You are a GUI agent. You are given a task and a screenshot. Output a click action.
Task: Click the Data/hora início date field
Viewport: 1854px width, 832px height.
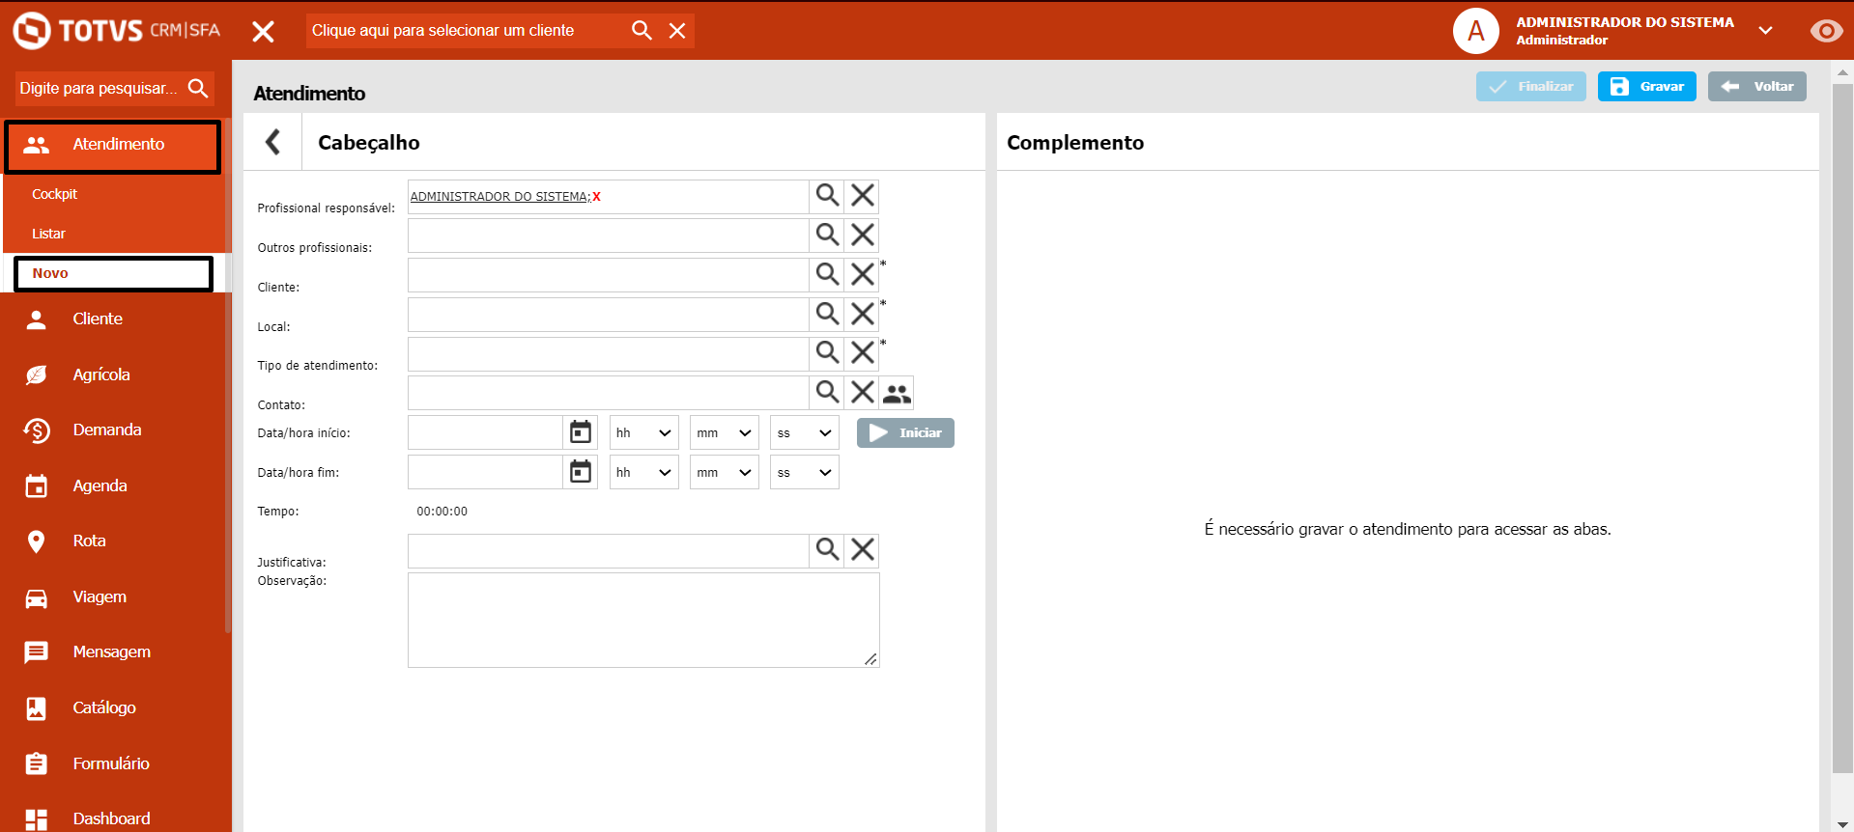485,432
